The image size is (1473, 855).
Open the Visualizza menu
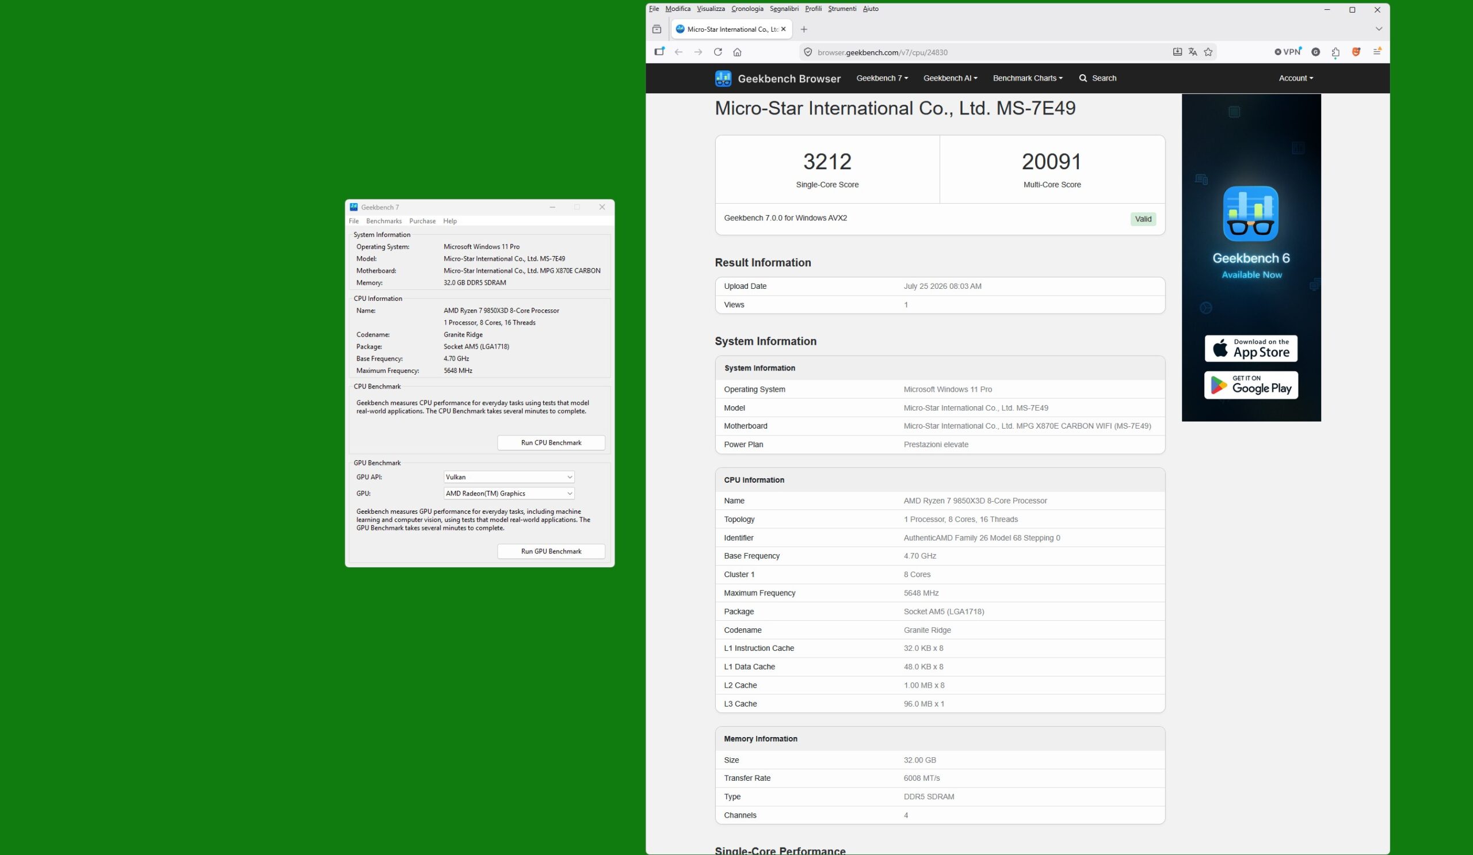click(x=711, y=9)
